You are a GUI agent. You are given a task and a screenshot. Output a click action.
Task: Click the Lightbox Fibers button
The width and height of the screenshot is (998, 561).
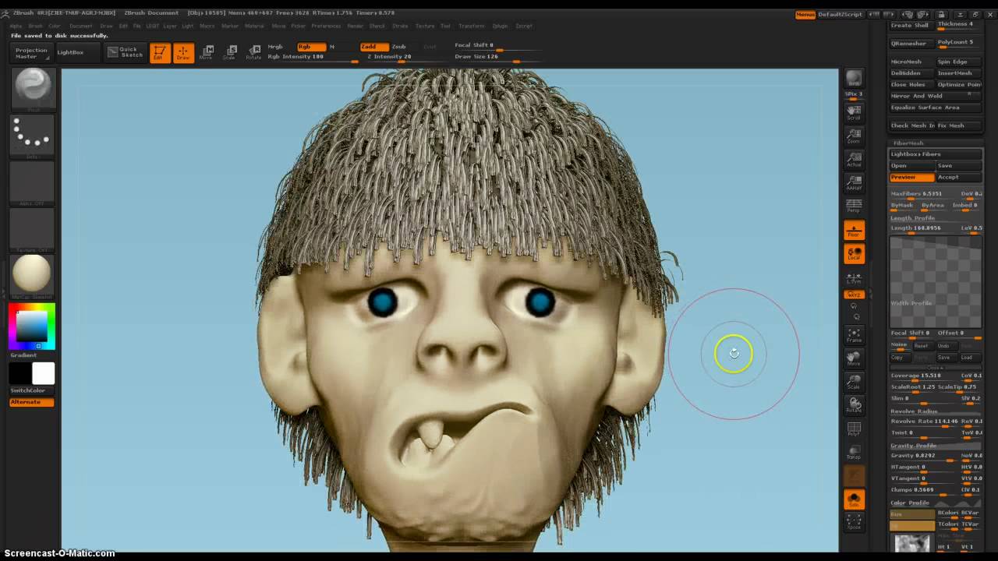(x=936, y=154)
